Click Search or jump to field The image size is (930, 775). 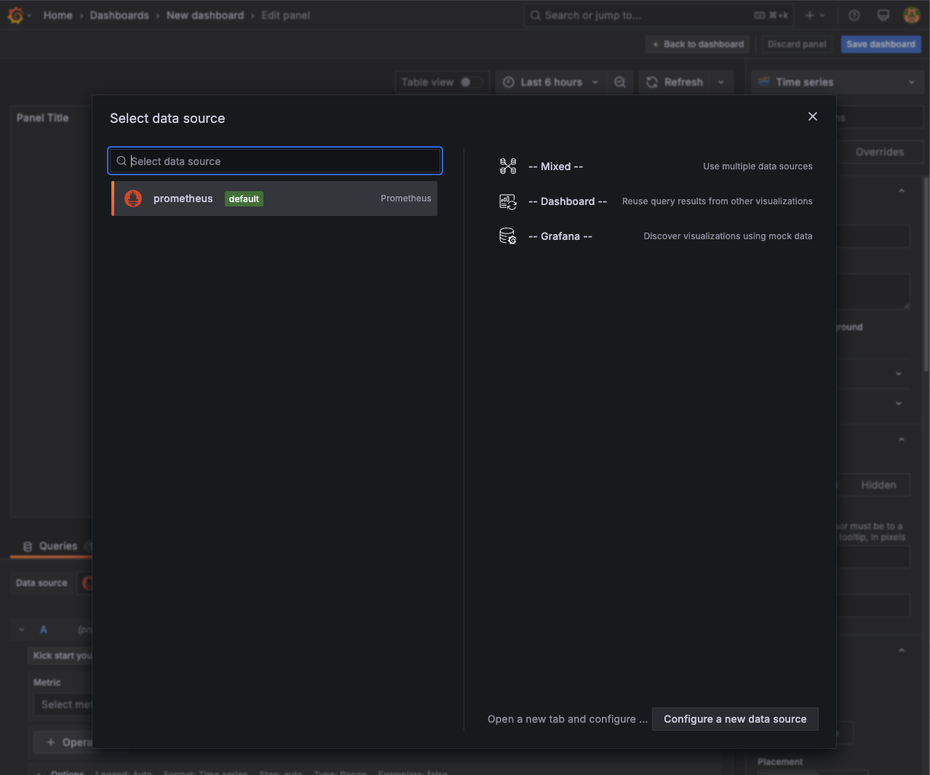pos(659,15)
